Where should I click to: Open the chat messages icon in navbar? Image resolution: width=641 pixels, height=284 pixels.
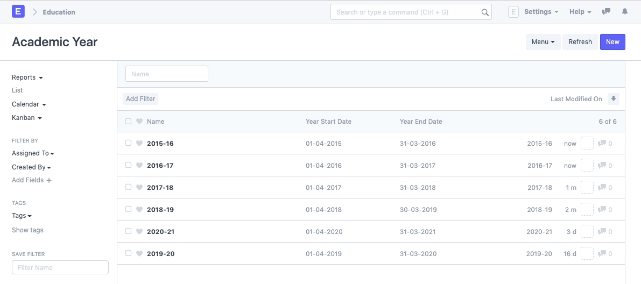tap(606, 12)
